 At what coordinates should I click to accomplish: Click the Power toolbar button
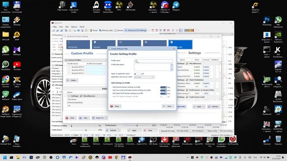point(94,30)
